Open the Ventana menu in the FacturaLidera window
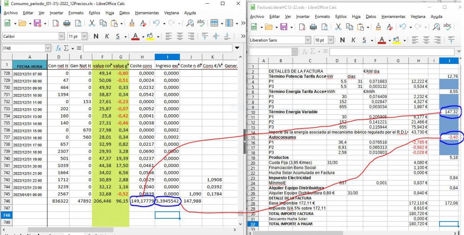The width and height of the screenshot is (464, 235). [x=418, y=17]
